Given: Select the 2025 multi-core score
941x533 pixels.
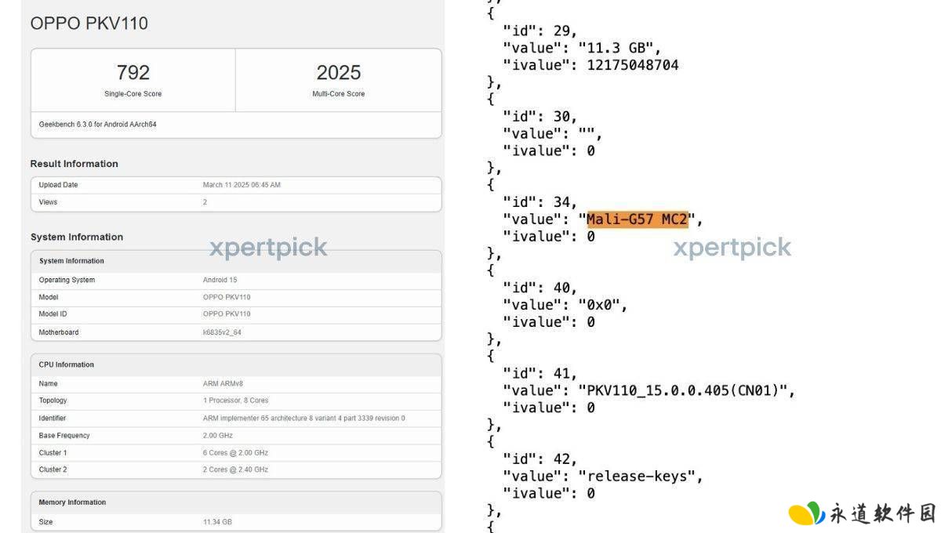Looking at the screenshot, I should click(339, 73).
